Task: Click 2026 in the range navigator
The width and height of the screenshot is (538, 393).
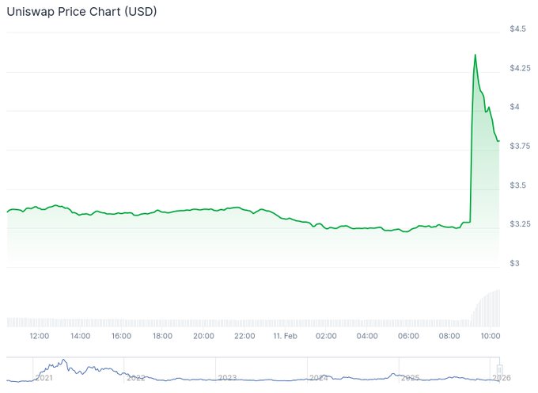Action: coord(500,378)
